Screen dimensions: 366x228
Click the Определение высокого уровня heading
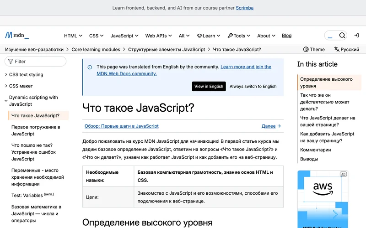(x=147, y=223)
